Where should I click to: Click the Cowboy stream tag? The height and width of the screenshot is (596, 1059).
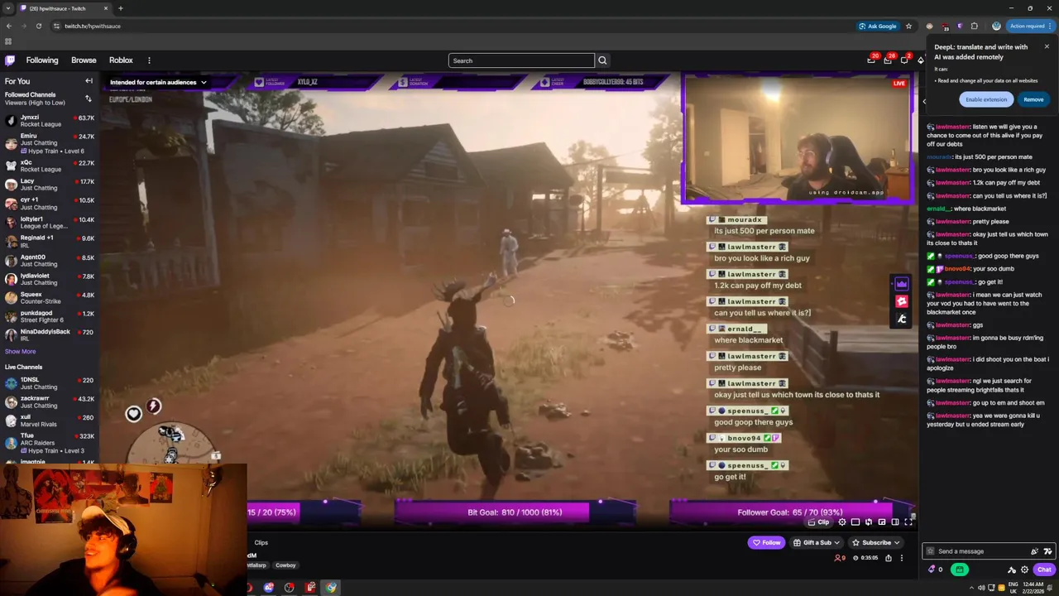[x=285, y=565]
